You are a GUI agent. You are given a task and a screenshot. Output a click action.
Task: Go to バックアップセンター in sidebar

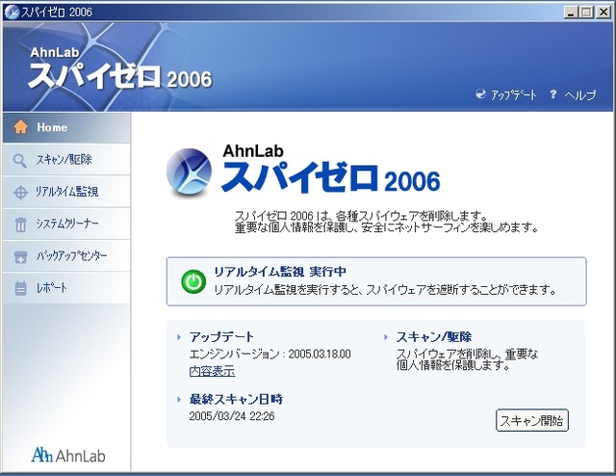coord(66,256)
